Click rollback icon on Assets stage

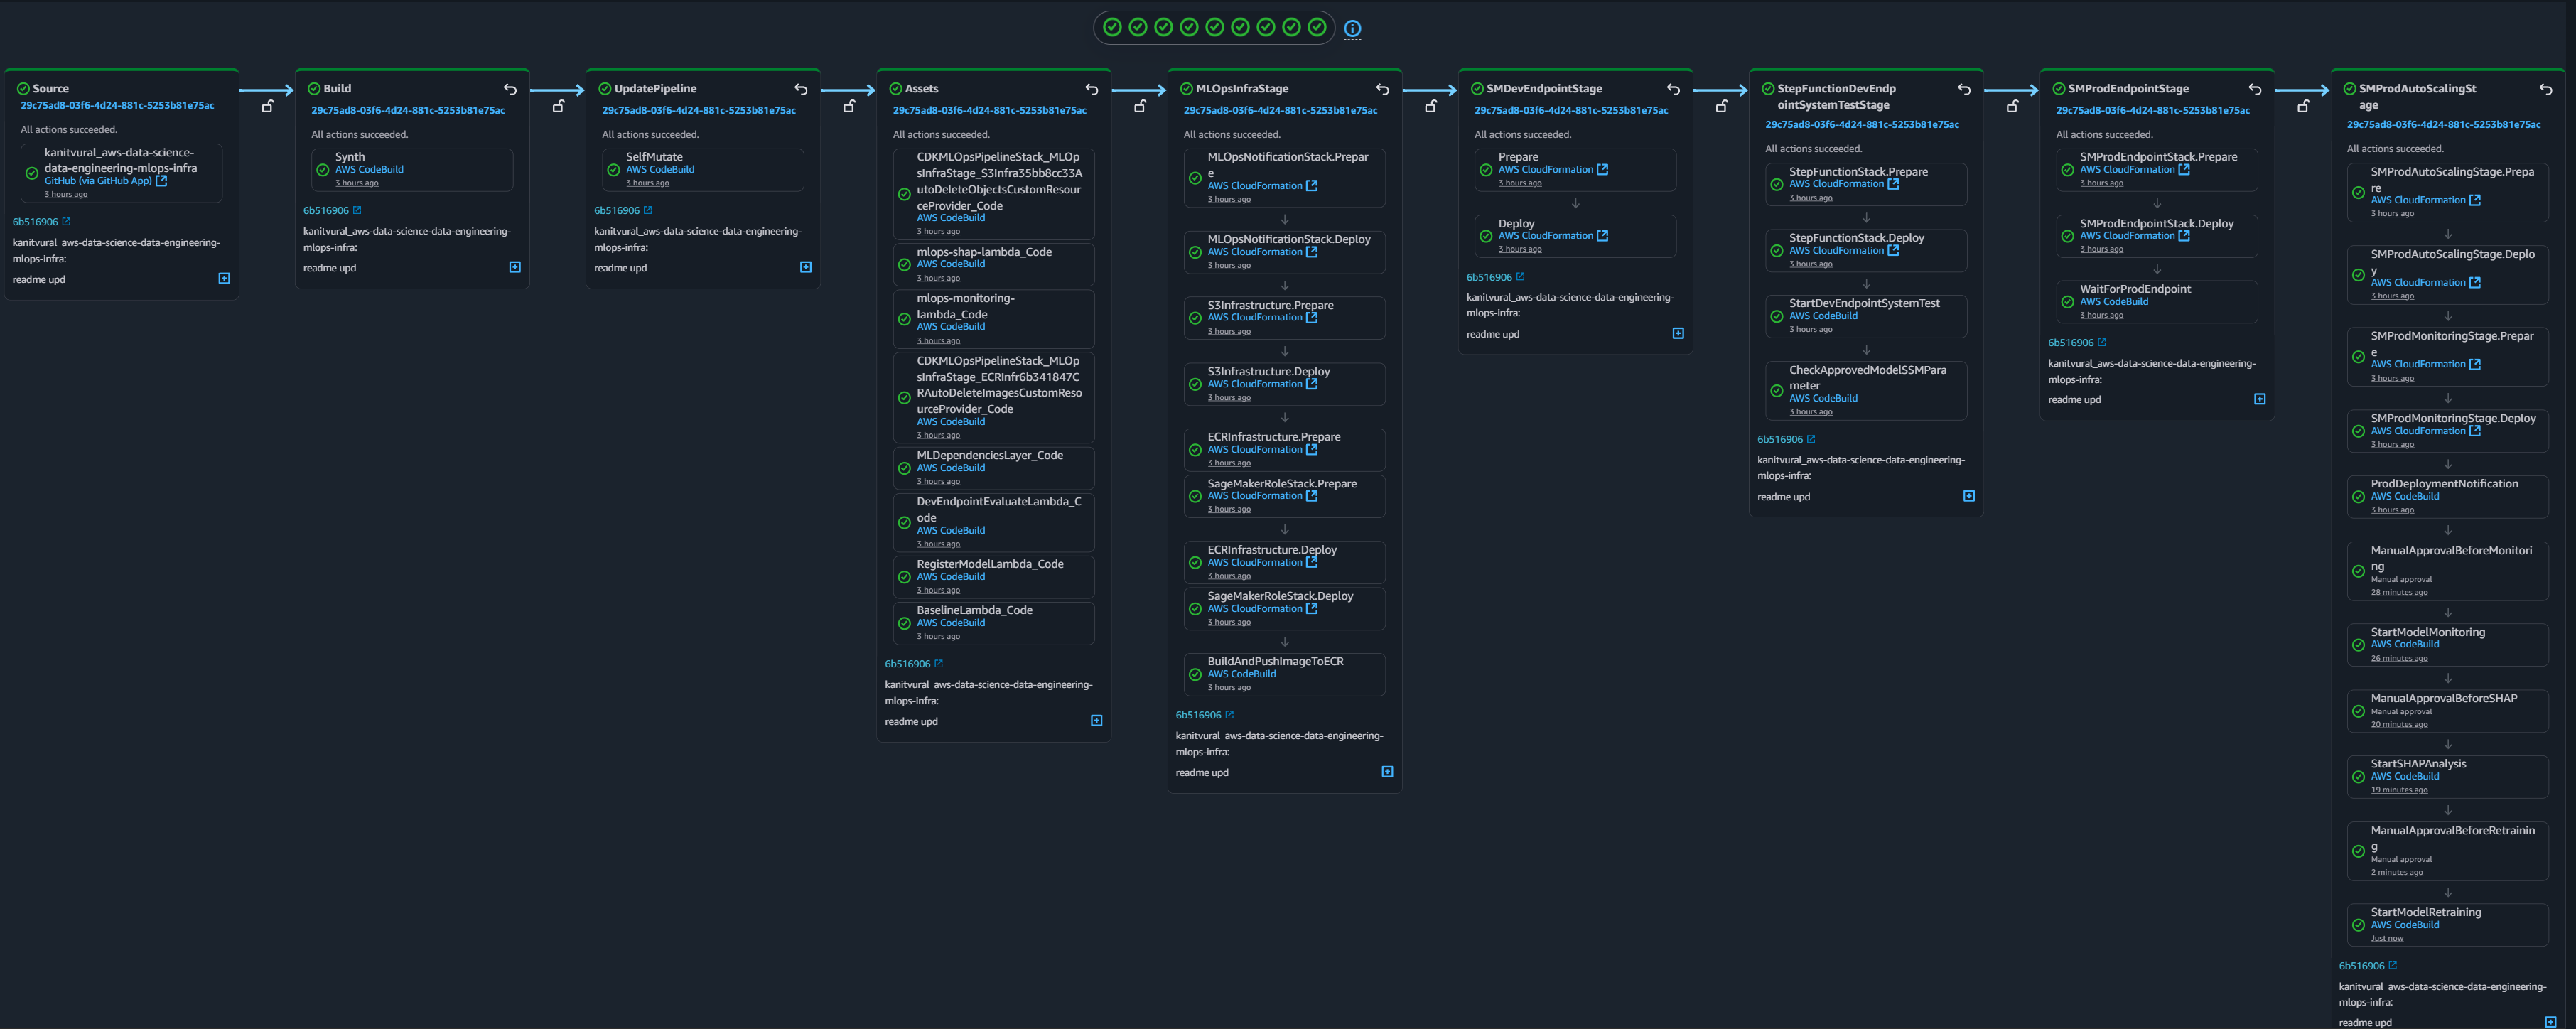(1092, 89)
